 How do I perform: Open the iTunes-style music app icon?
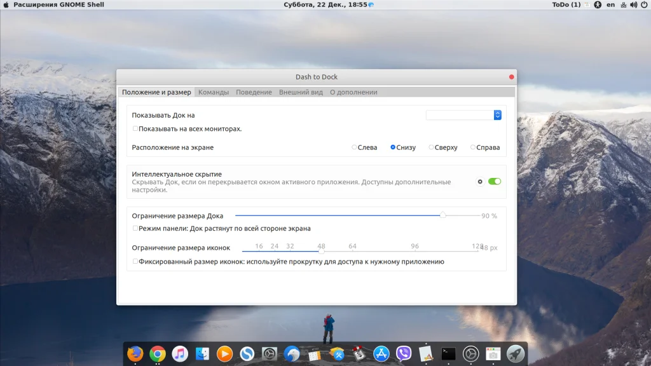pos(180,353)
